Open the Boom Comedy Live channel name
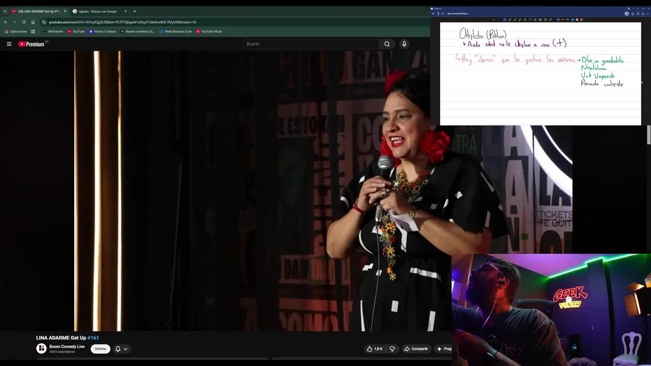Image resolution: width=651 pixels, height=366 pixels. click(67, 347)
